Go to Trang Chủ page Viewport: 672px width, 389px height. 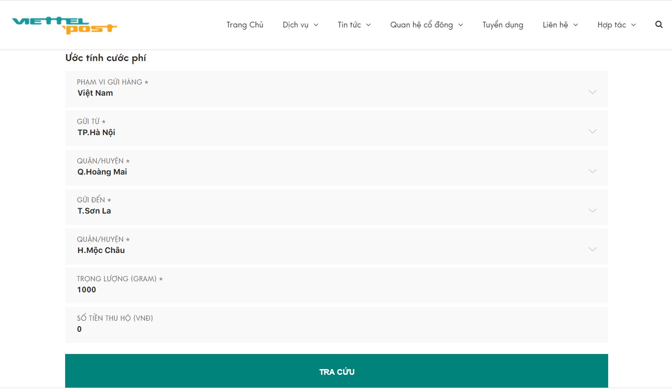pyautogui.click(x=245, y=25)
